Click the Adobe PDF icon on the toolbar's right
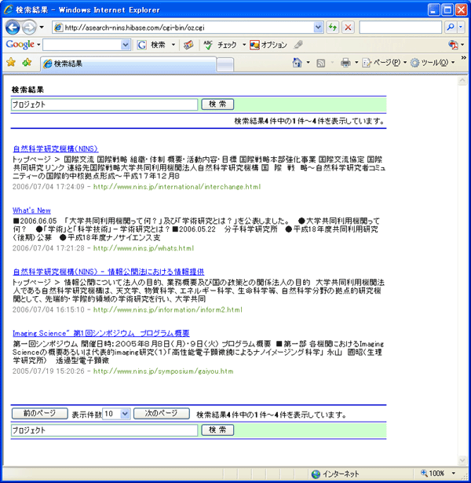 click(x=453, y=45)
